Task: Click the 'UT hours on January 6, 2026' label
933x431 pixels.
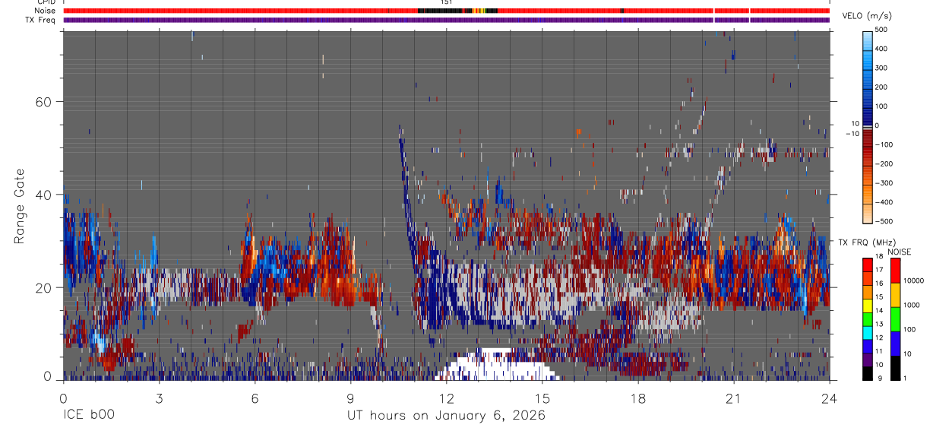Action: [x=446, y=416]
